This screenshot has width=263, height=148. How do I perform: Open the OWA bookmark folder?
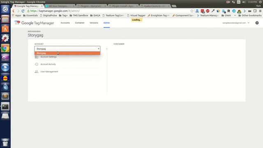(x=226, y=16)
